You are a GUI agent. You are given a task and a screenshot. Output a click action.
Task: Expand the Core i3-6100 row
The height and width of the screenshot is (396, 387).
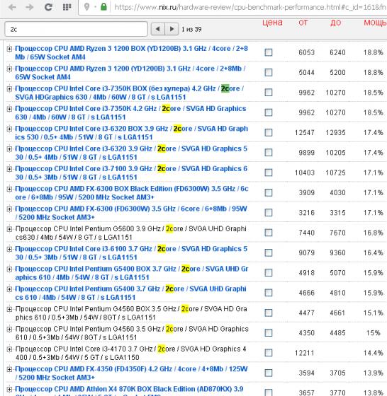[x=9, y=249]
